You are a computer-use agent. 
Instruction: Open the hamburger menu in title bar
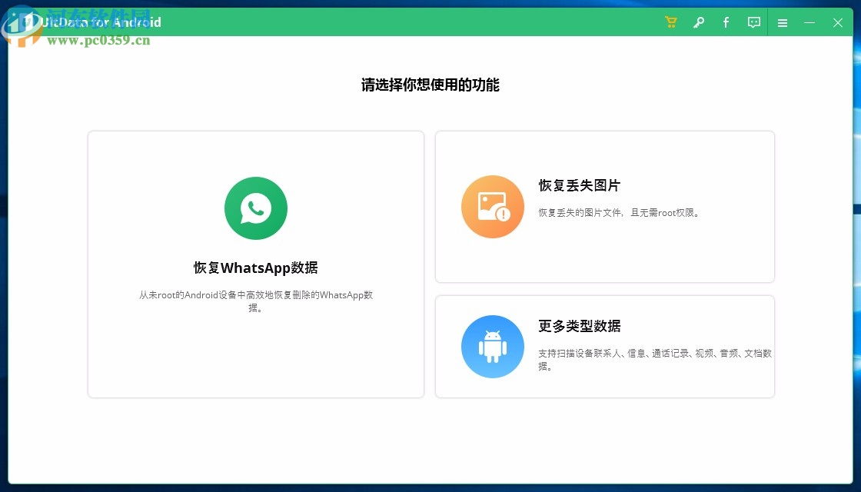coord(782,22)
